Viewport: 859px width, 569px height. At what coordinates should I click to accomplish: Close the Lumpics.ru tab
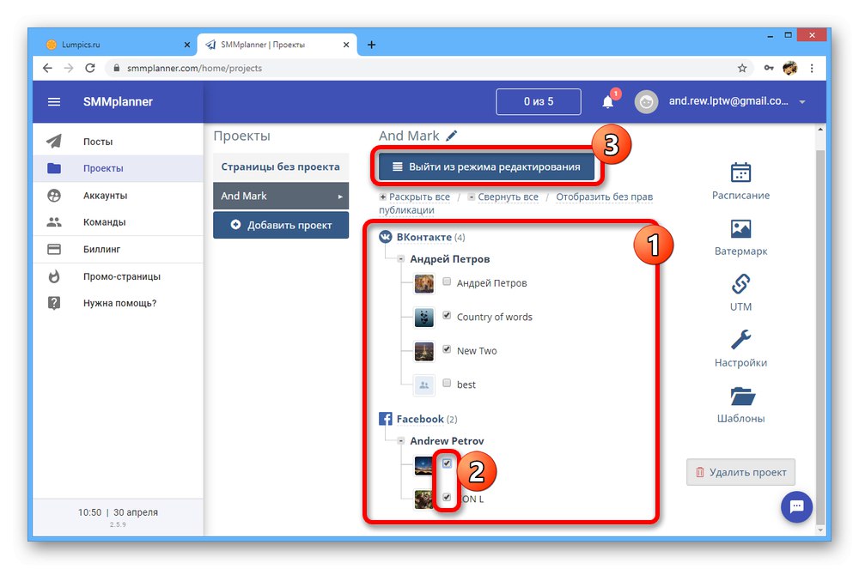187,45
